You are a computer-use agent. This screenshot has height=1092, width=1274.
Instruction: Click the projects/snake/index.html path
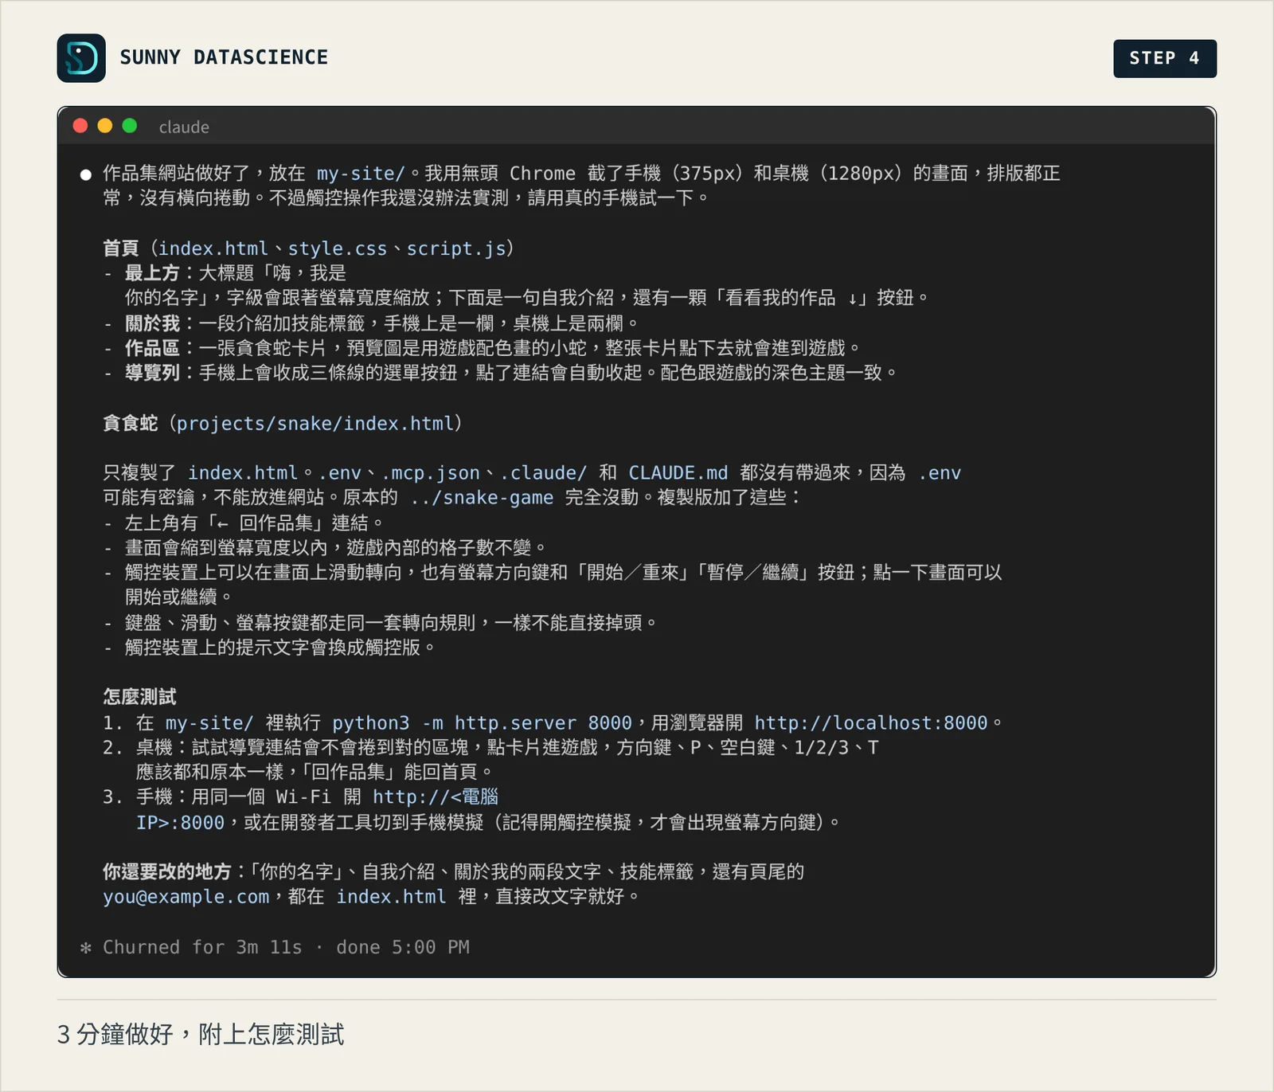pyautogui.click(x=315, y=423)
